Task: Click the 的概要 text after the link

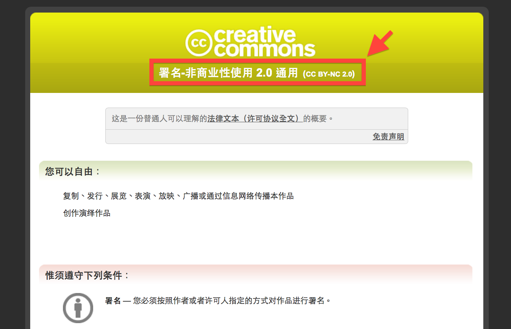Action: coord(318,118)
